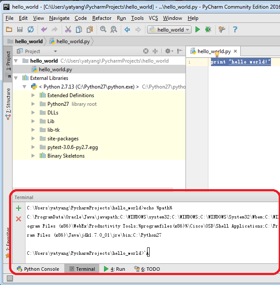
Task: Click the Forward navigation arrow
Action: coord(138,29)
